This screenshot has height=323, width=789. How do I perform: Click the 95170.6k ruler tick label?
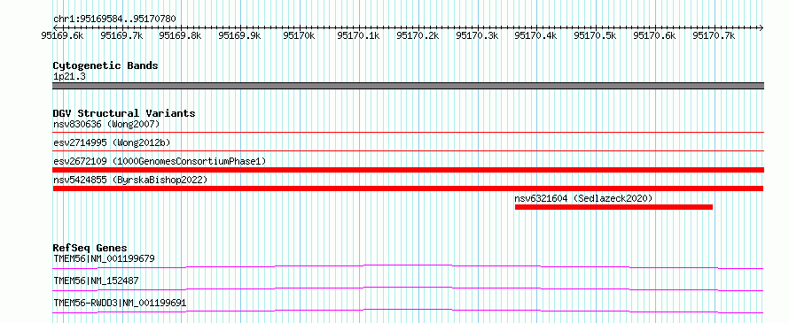pos(654,35)
